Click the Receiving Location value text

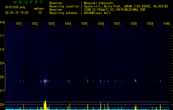coord(126,6)
